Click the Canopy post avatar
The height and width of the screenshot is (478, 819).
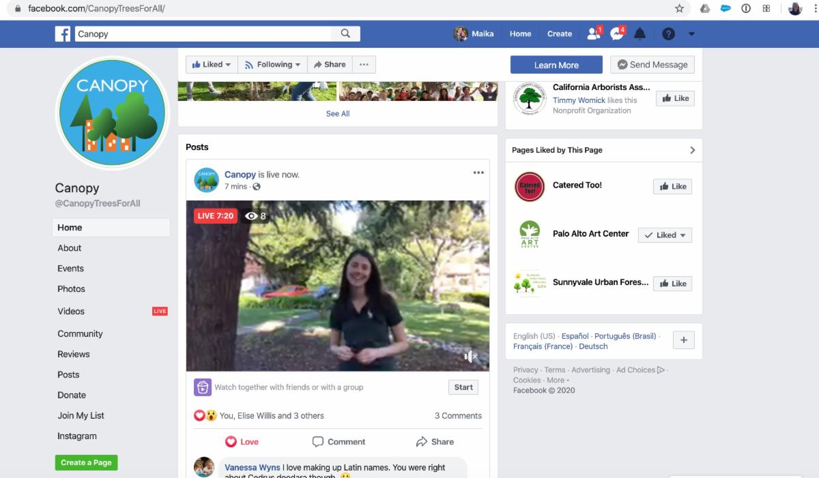click(207, 180)
